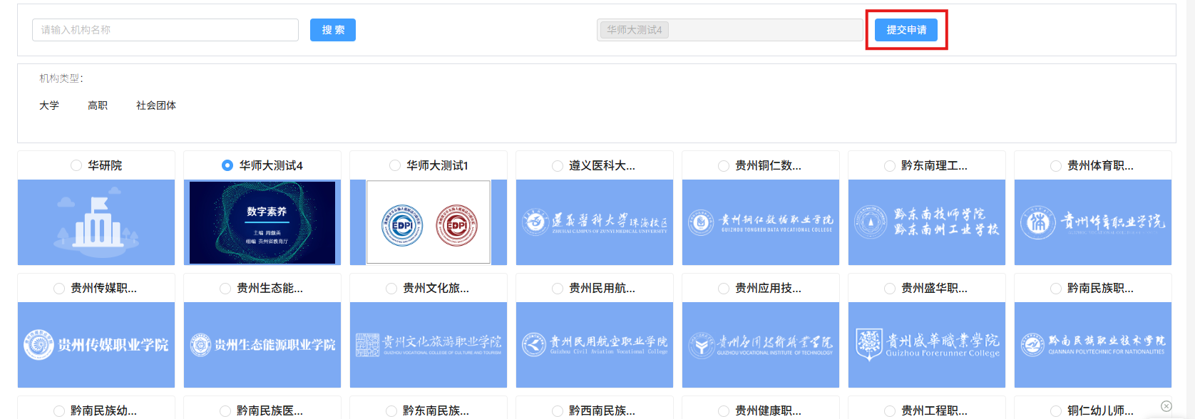Select the 贵州体育职 radio button
Viewport: 1195px width, 419px height.
pos(1056,166)
